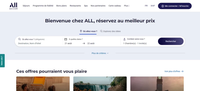
Task: Click the search magnifier icon in destination field
Action: [x=19, y=39]
